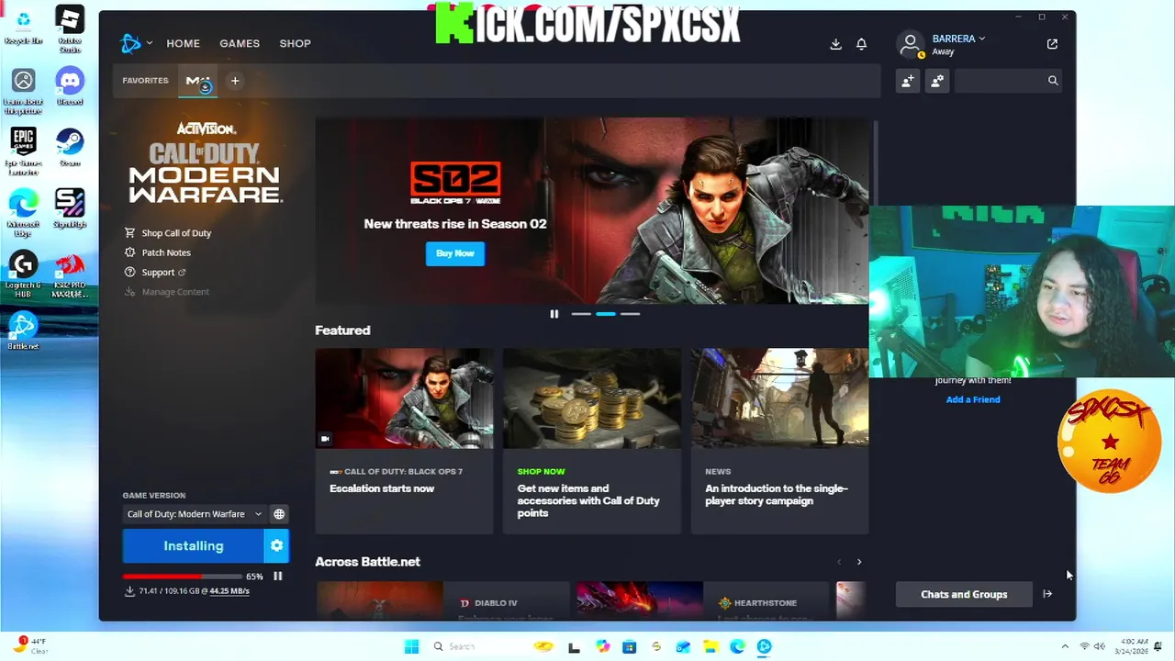Open the Shop tab
Screen dimensions: 1175x661
point(295,43)
